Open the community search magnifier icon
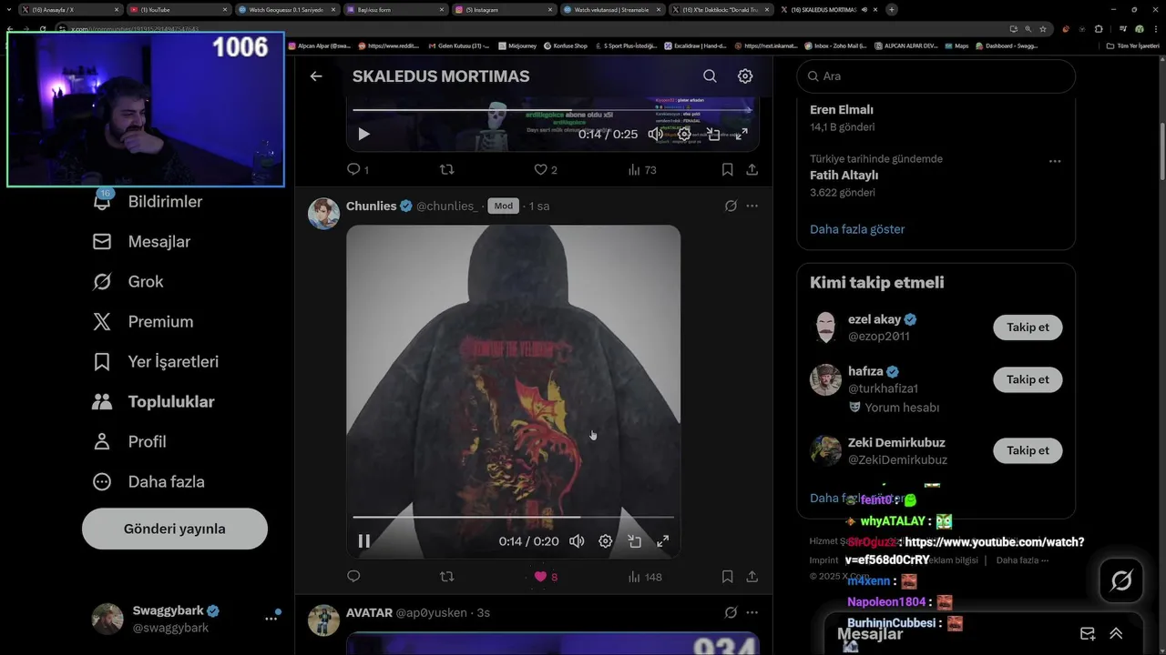 pyautogui.click(x=710, y=76)
